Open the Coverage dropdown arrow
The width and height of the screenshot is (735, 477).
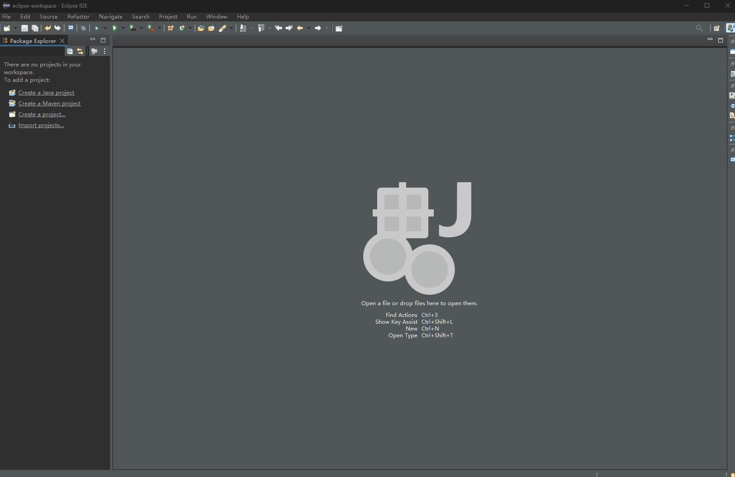141,28
